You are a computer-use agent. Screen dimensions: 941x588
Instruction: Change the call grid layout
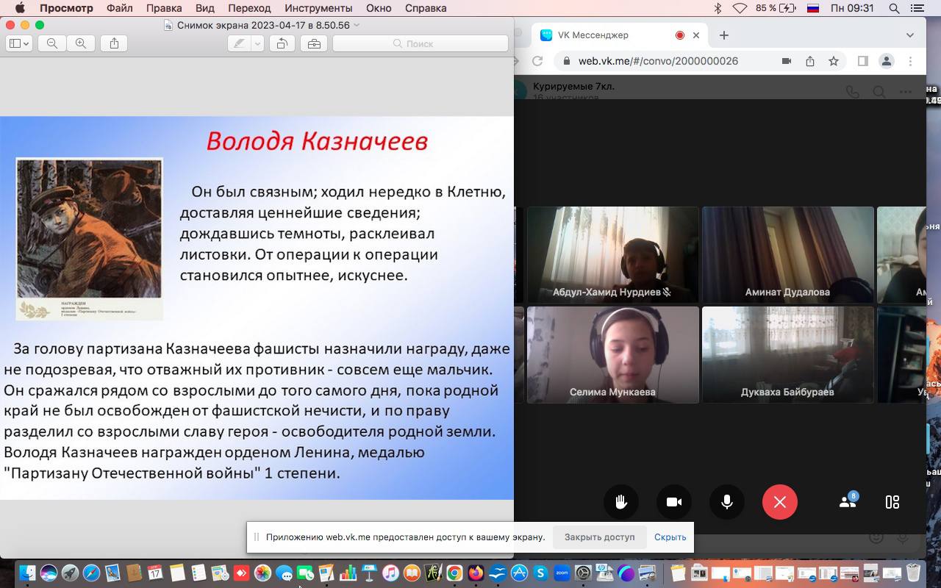click(892, 502)
